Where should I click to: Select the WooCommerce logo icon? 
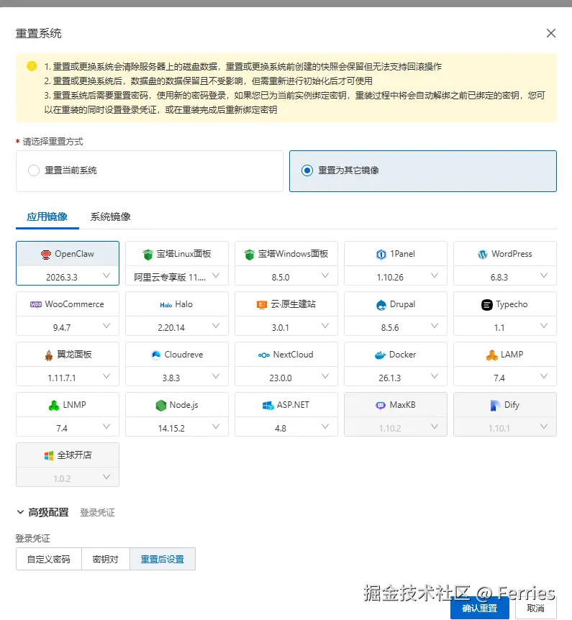tap(36, 304)
